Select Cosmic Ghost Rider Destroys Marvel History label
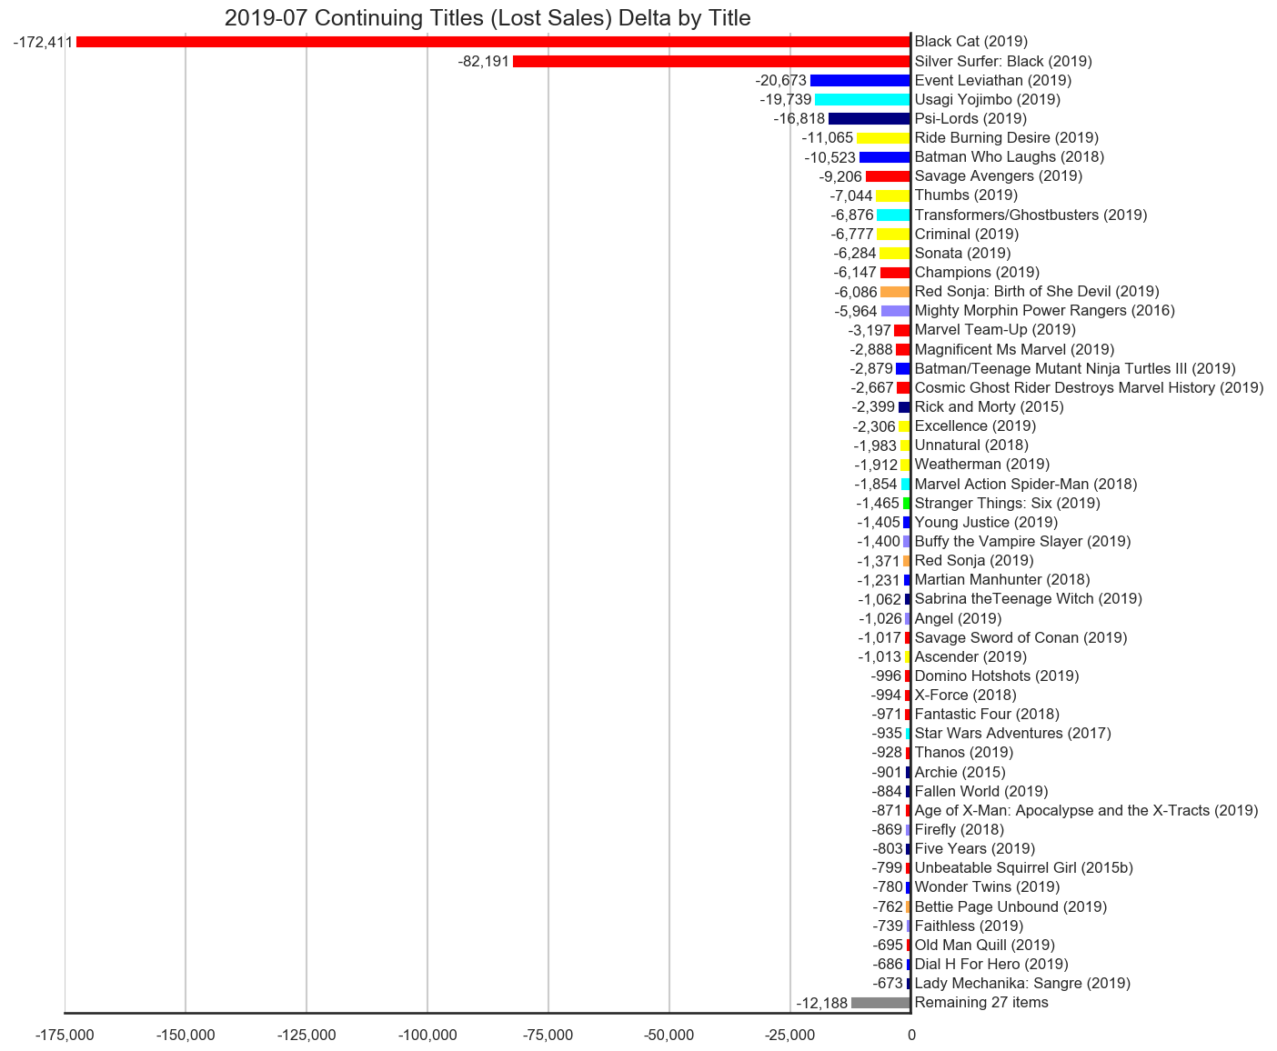 click(x=1089, y=388)
